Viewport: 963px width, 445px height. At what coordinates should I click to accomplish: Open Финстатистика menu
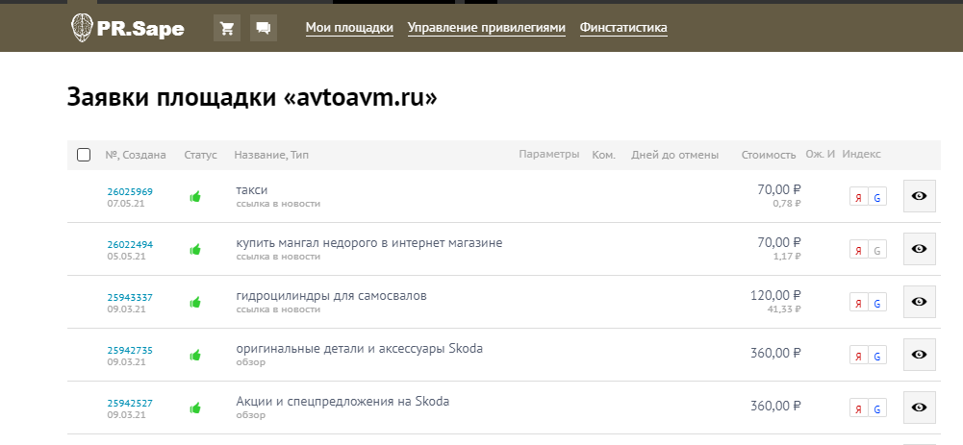point(623,28)
